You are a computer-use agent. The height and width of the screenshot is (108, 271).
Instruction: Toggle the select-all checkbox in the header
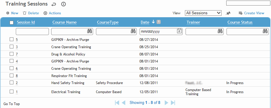pyautogui.click(x=12, y=22)
